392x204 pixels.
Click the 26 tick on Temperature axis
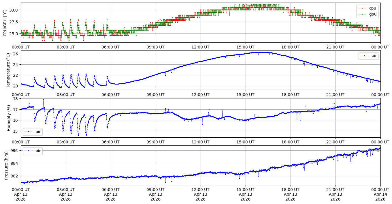pyautogui.click(x=16, y=54)
